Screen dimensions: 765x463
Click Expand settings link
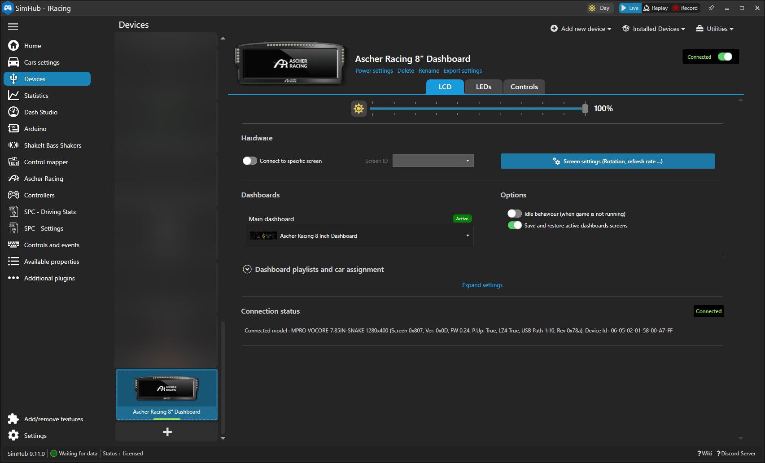click(482, 285)
